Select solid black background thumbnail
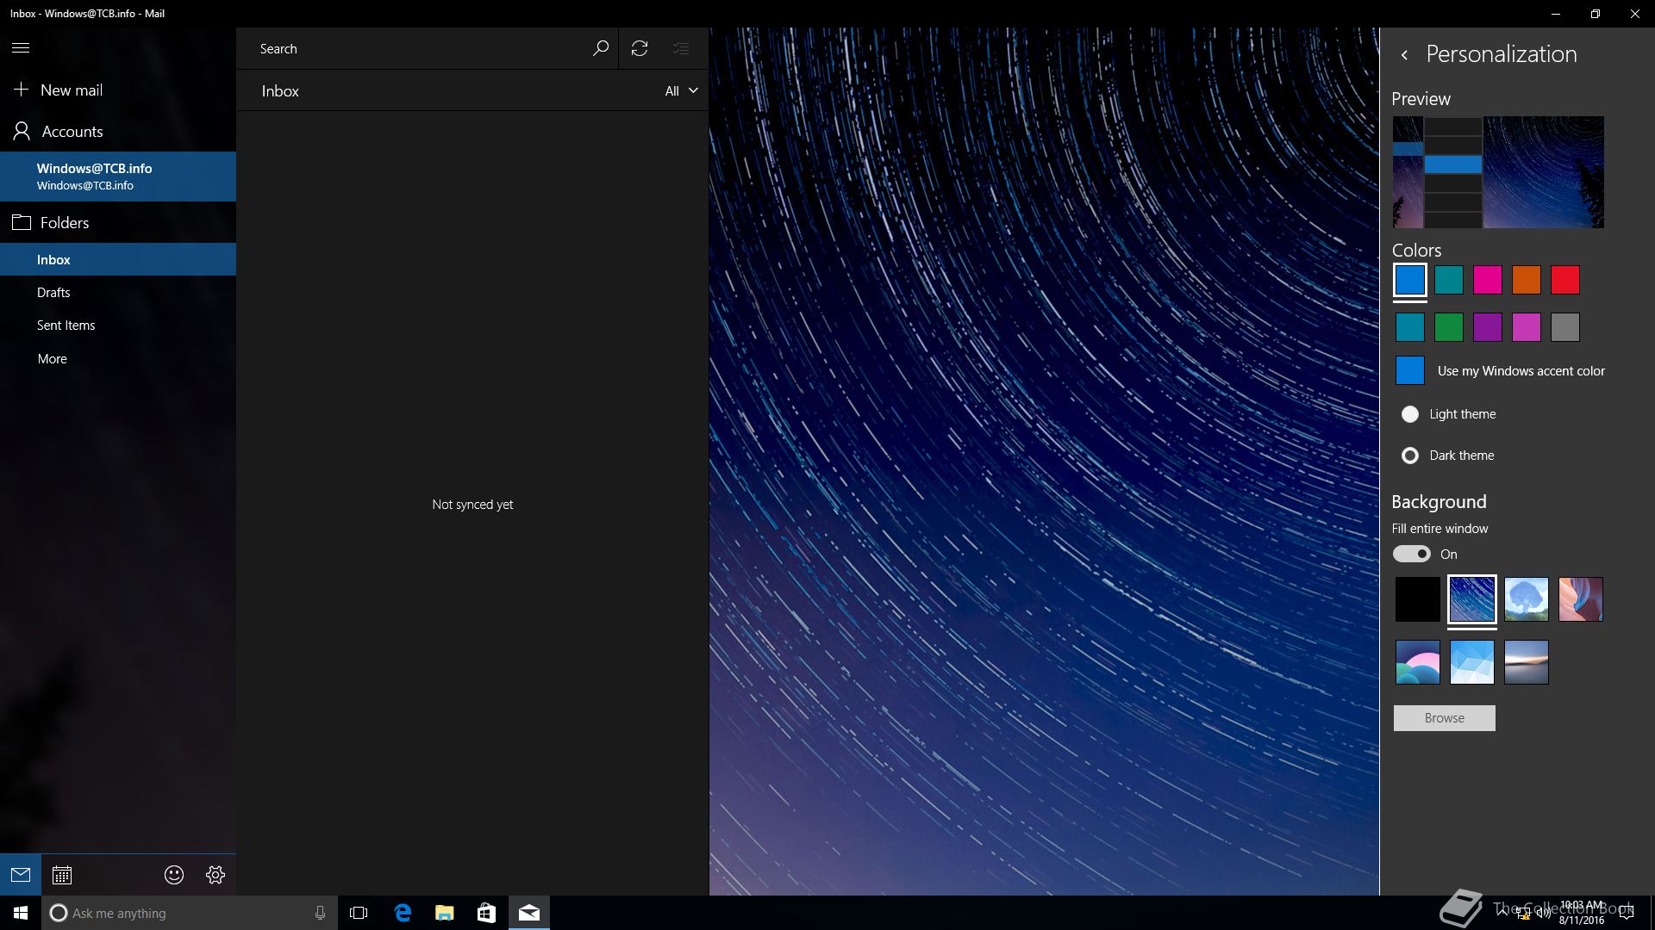 tap(1418, 599)
